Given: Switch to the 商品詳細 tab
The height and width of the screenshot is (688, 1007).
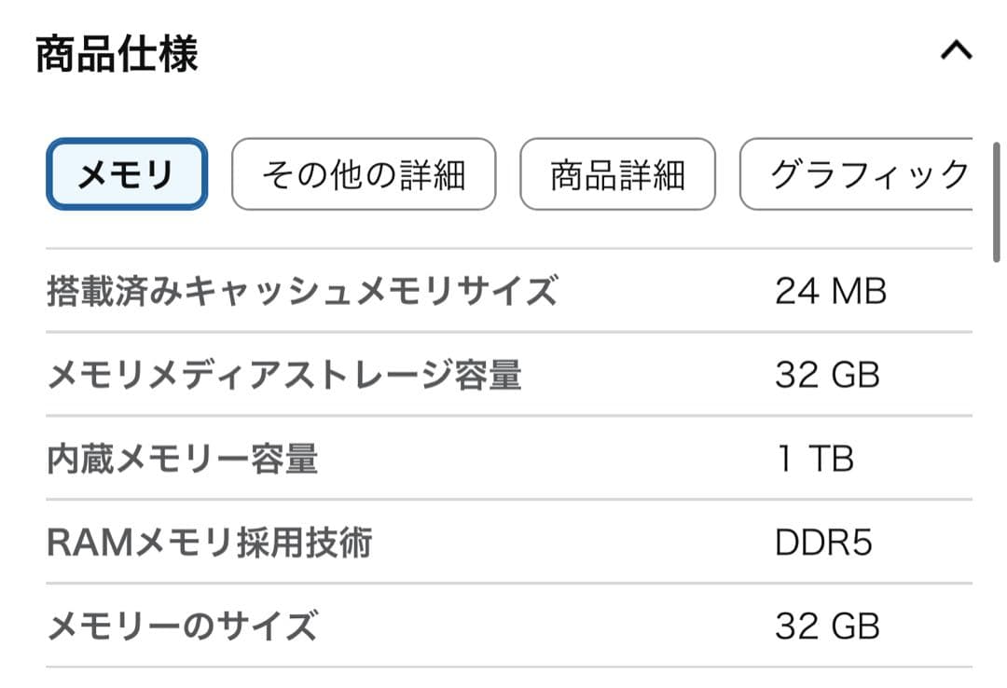Looking at the screenshot, I should pos(617,173).
